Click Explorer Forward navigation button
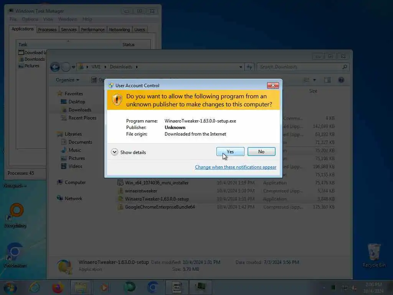The image size is (393, 295). [66, 67]
